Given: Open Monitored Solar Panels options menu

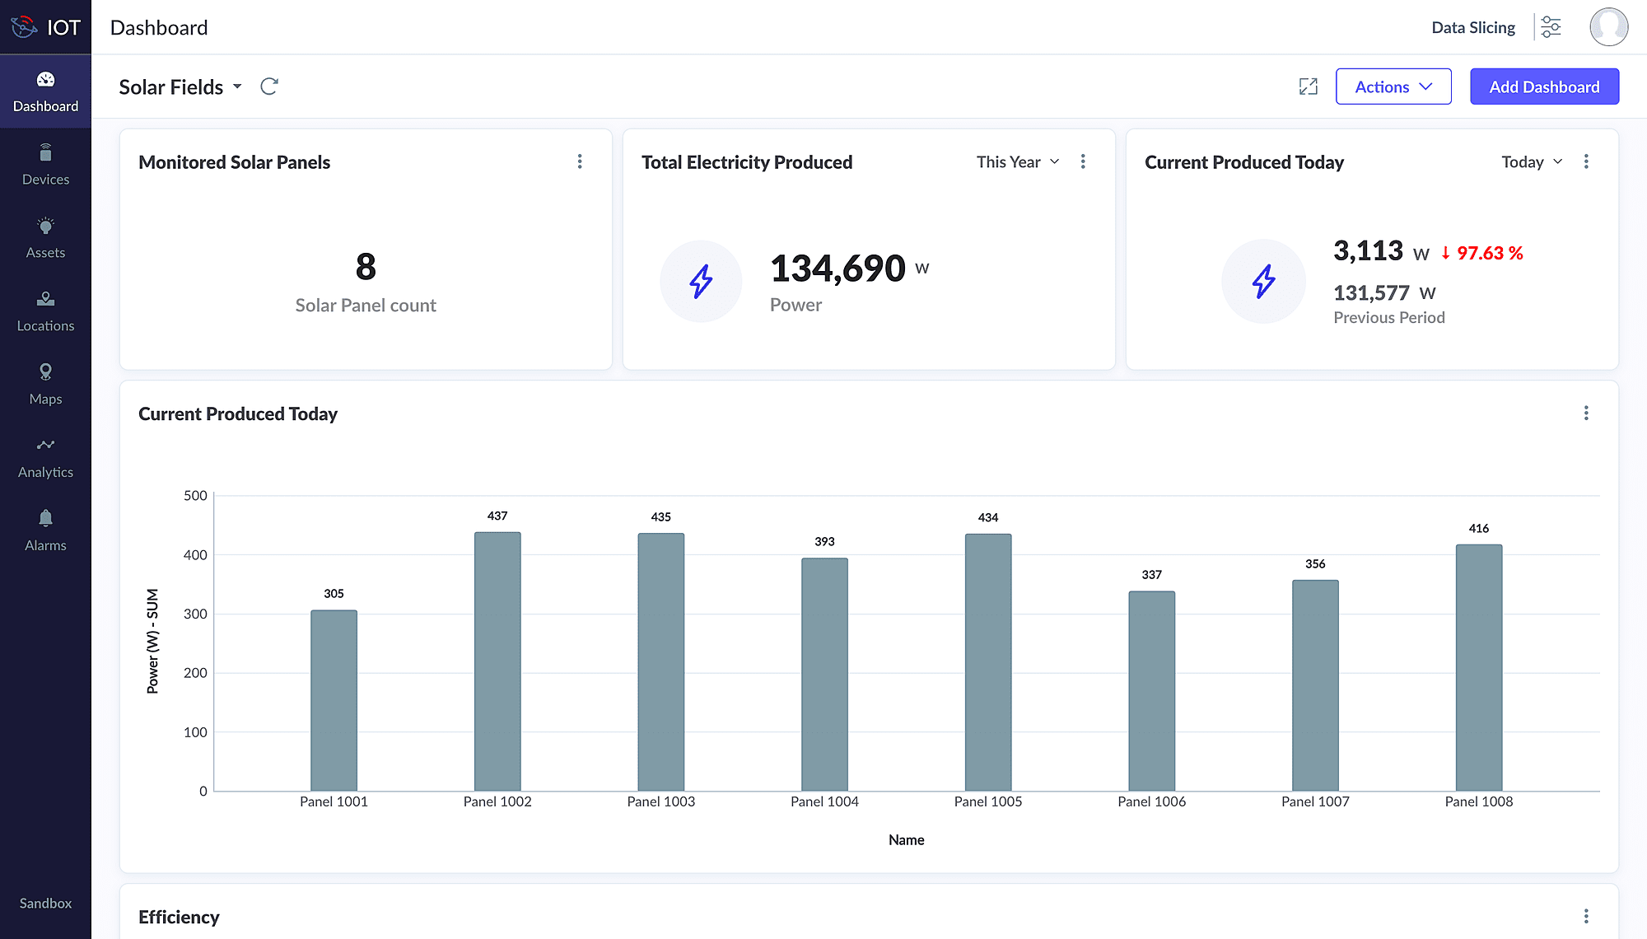Looking at the screenshot, I should pyautogui.click(x=580, y=161).
